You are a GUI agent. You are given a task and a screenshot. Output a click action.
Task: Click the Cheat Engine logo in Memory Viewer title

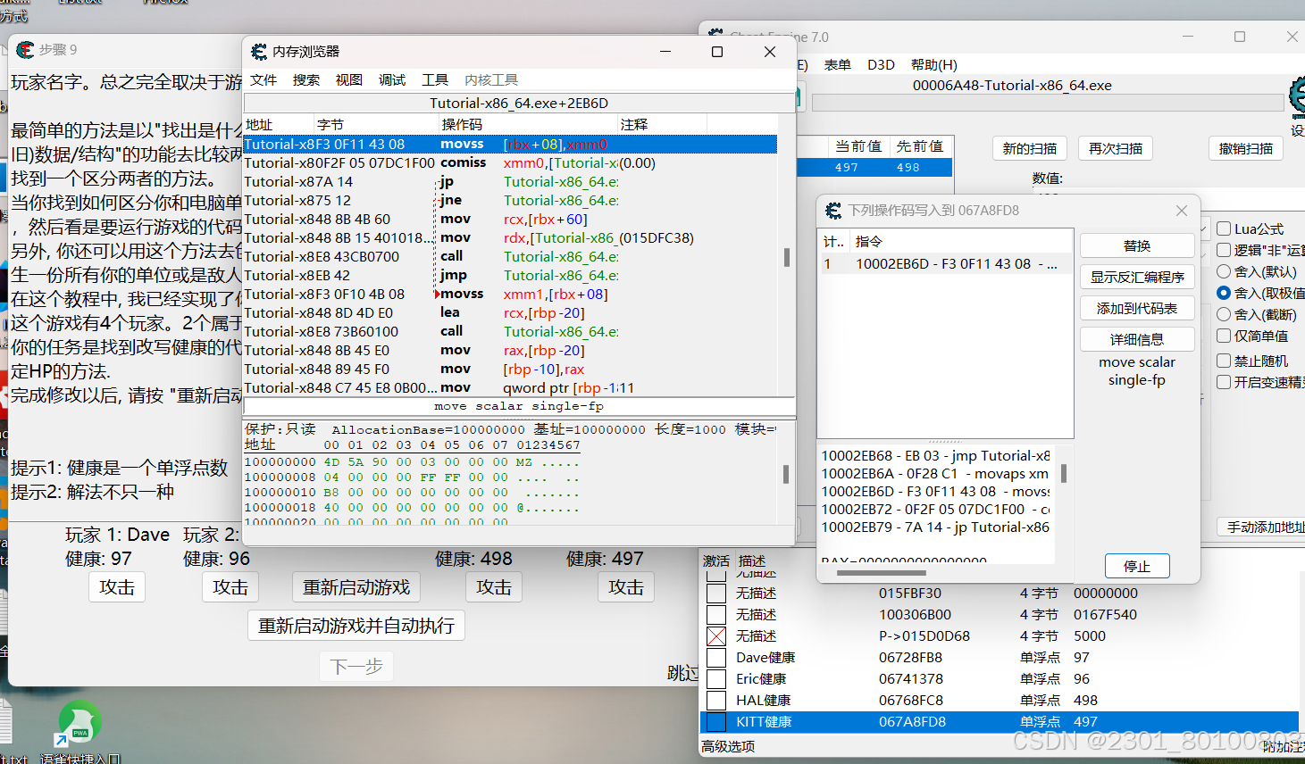(259, 52)
